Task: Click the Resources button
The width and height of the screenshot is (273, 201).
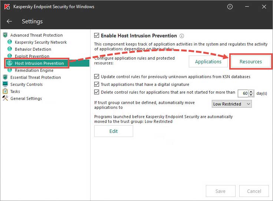Action: click(x=250, y=61)
